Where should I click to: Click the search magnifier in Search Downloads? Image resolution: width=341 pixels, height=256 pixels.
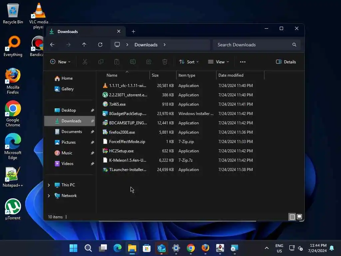click(294, 45)
